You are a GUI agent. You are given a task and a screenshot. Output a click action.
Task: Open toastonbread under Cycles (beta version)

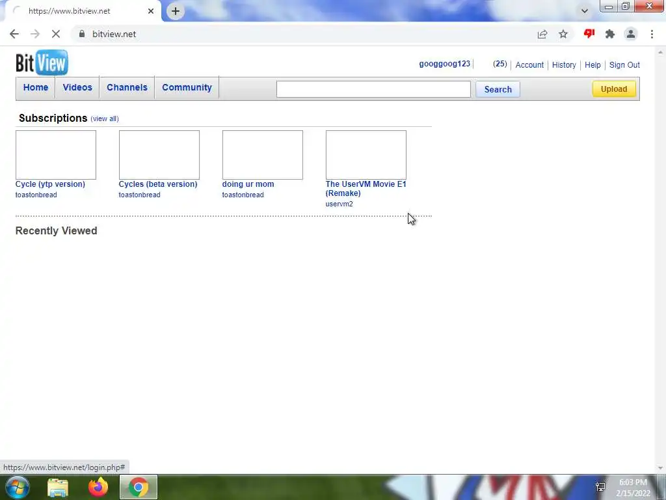click(x=139, y=195)
